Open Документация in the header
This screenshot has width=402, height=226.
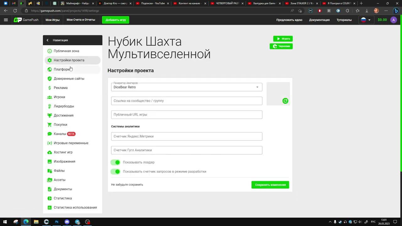point(319,20)
